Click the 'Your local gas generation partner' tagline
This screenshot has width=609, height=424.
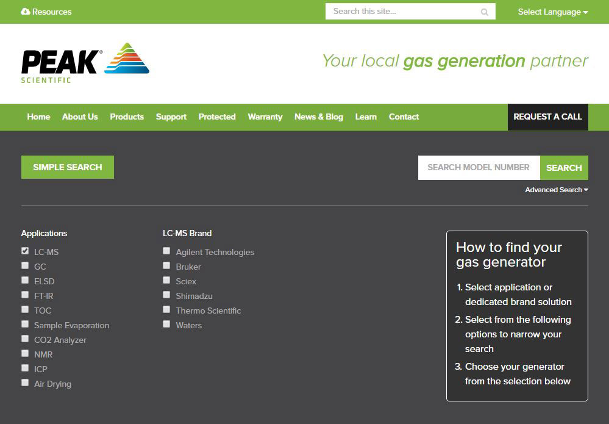pos(455,62)
